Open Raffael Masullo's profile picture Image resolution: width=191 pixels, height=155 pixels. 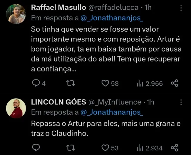[16, 14]
